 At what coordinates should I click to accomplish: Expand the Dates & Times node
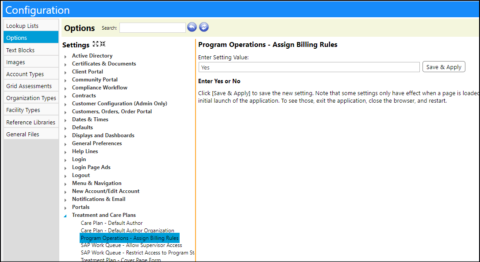coord(65,120)
